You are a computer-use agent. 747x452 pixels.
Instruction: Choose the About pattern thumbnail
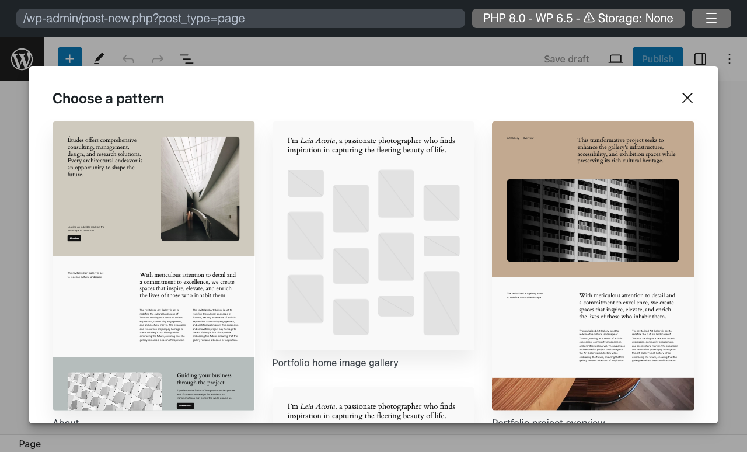(153, 266)
